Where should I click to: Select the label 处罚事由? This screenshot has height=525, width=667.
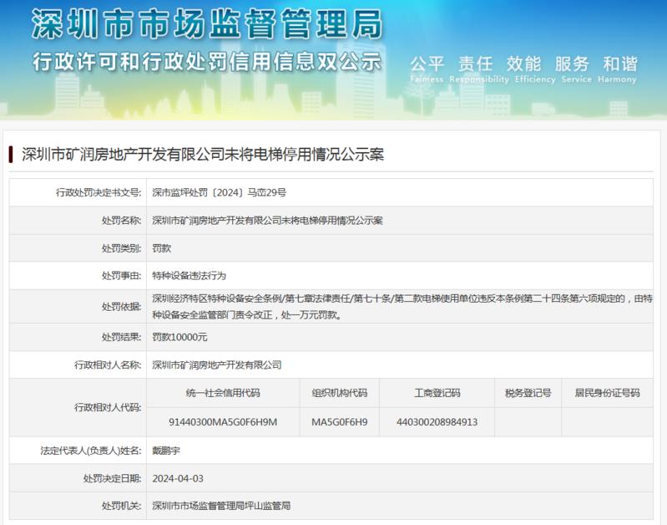(121, 276)
